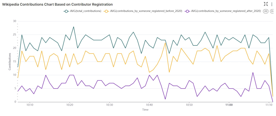The image size is (276, 116).
Task: Click the 10:10 time axis label
Action: [x=30, y=105]
